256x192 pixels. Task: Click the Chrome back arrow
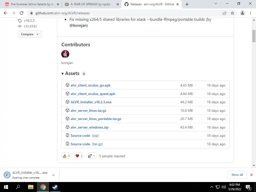pos(5,13)
